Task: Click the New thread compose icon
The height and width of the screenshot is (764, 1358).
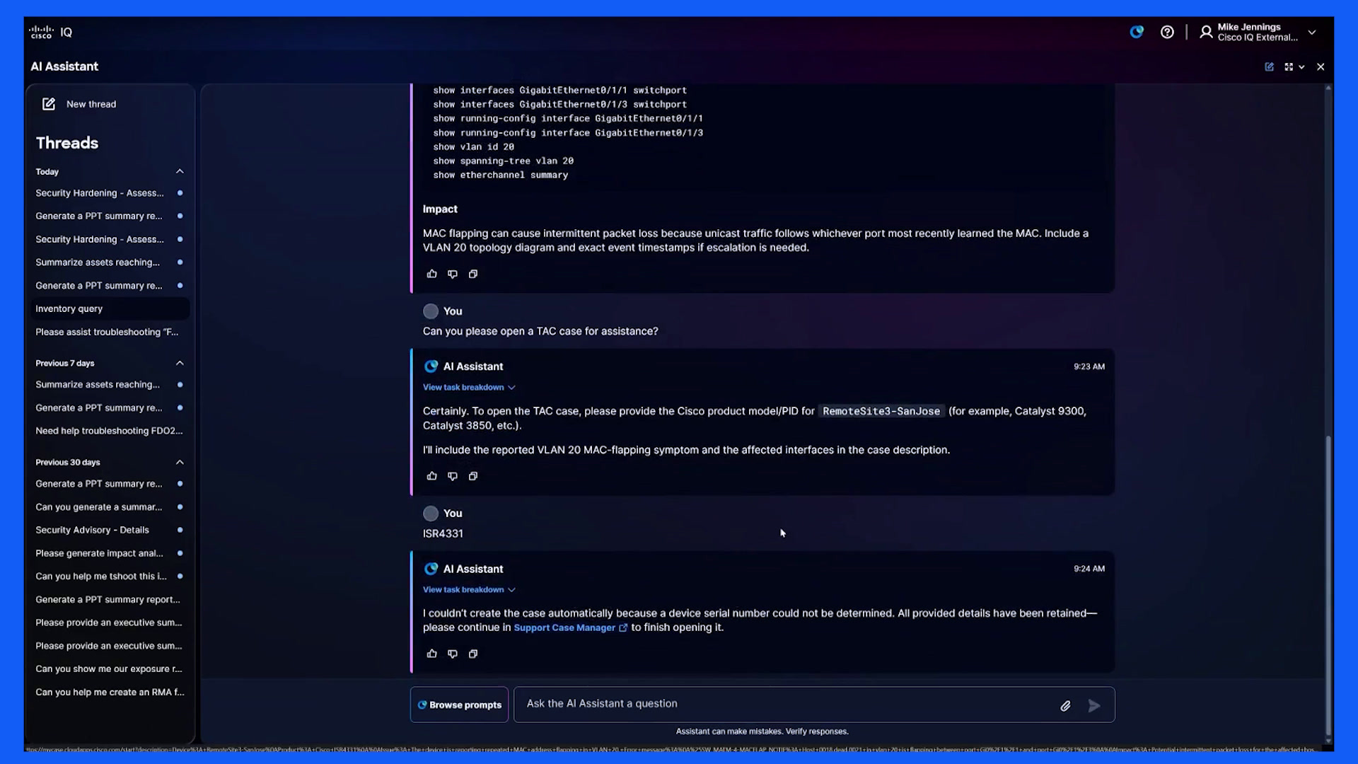Action: 49,104
